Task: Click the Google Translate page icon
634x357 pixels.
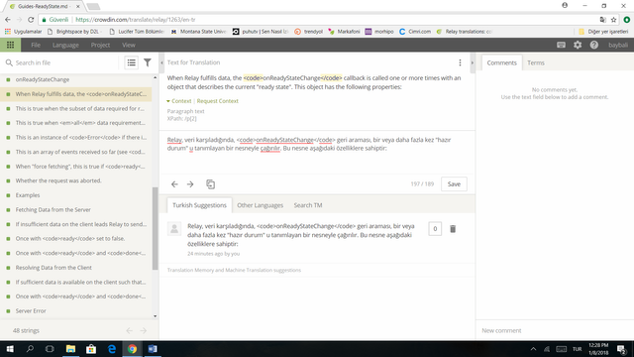Action: 603,20
